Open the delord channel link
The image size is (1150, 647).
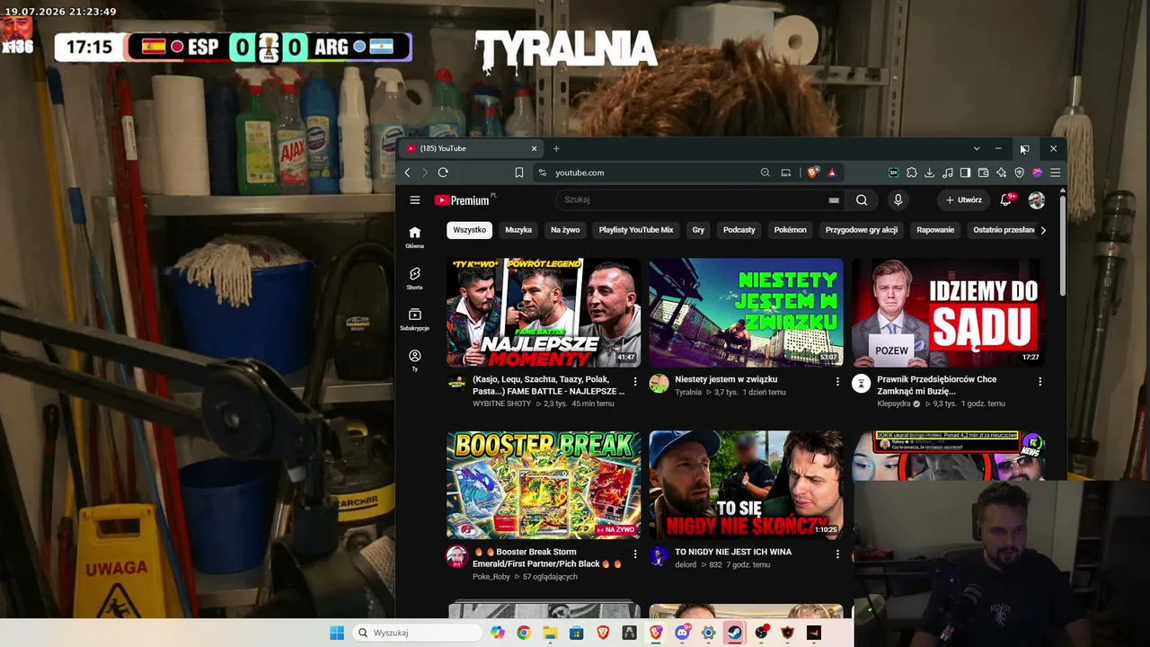click(x=686, y=565)
